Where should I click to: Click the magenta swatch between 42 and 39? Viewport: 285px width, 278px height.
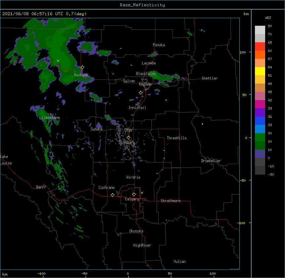click(x=260, y=104)
